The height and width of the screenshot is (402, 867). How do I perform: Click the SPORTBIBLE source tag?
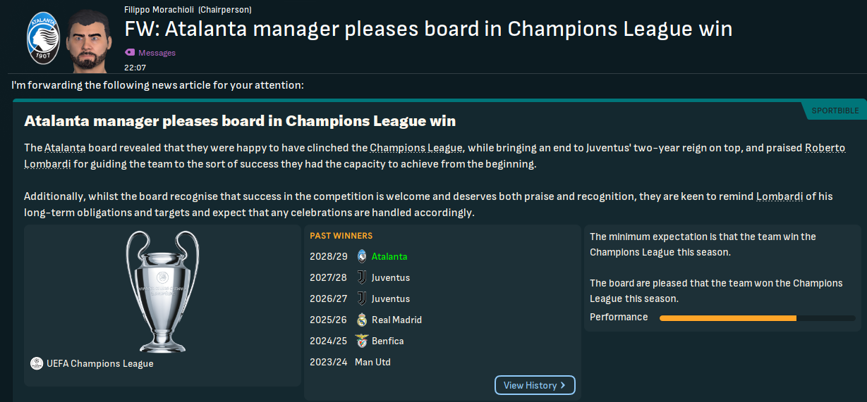tap(835, 111)
